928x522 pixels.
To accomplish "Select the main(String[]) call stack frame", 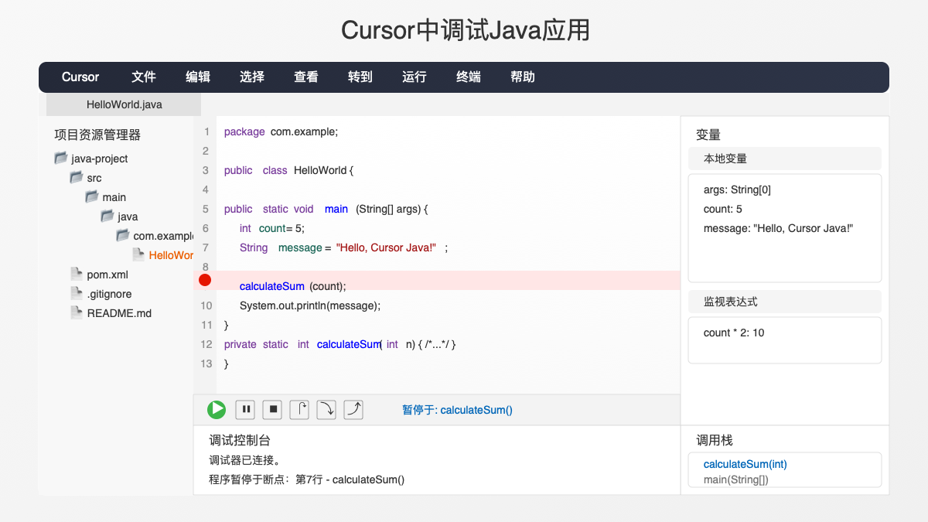I will coord(736,479).
